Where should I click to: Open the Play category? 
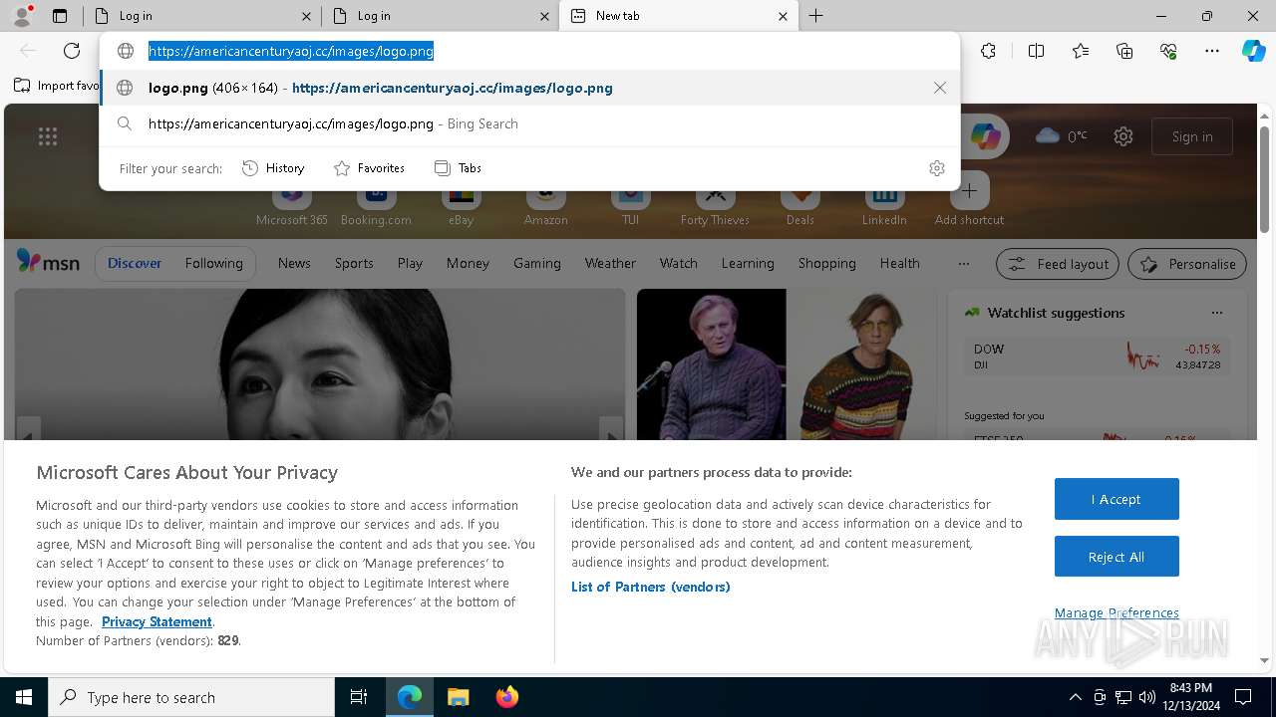pos(410,264)
